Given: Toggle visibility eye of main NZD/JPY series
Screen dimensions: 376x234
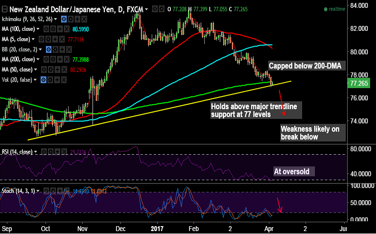Looking at the screenshot, I should 155,9.
